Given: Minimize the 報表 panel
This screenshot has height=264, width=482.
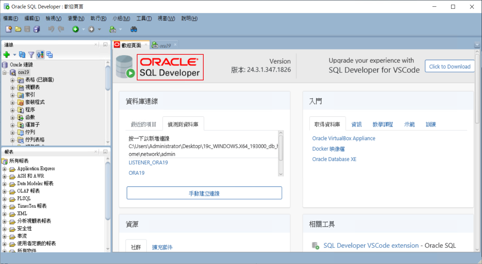Looking at the screenshot, I should click(105, 151).
